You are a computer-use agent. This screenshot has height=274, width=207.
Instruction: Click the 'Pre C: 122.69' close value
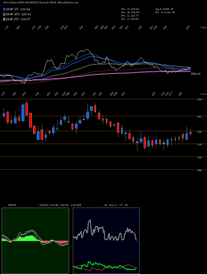click(130, 19)
